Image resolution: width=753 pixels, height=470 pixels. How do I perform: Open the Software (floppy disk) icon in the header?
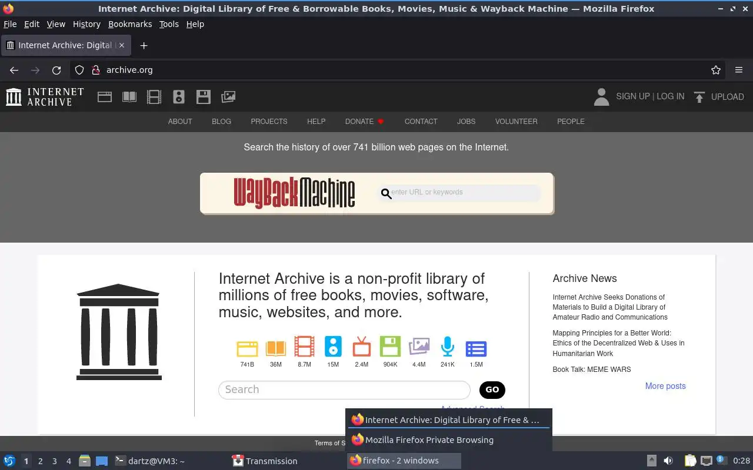click(x=204, y=97)
